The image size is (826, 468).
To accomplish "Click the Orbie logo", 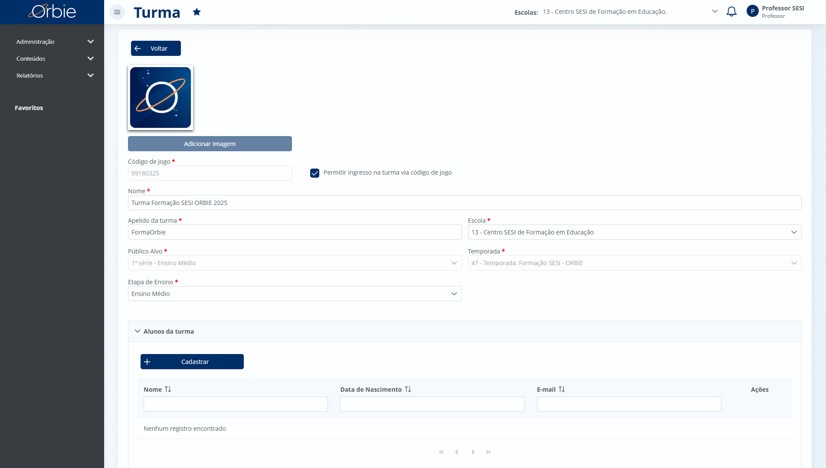I will (52, 12).
